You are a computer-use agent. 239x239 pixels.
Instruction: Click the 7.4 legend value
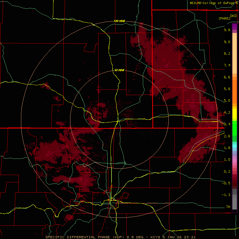coord(227,65)
